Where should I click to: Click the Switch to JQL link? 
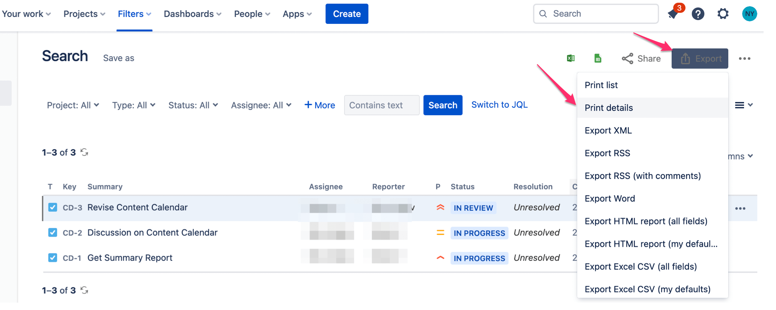[x=499, y=105]
